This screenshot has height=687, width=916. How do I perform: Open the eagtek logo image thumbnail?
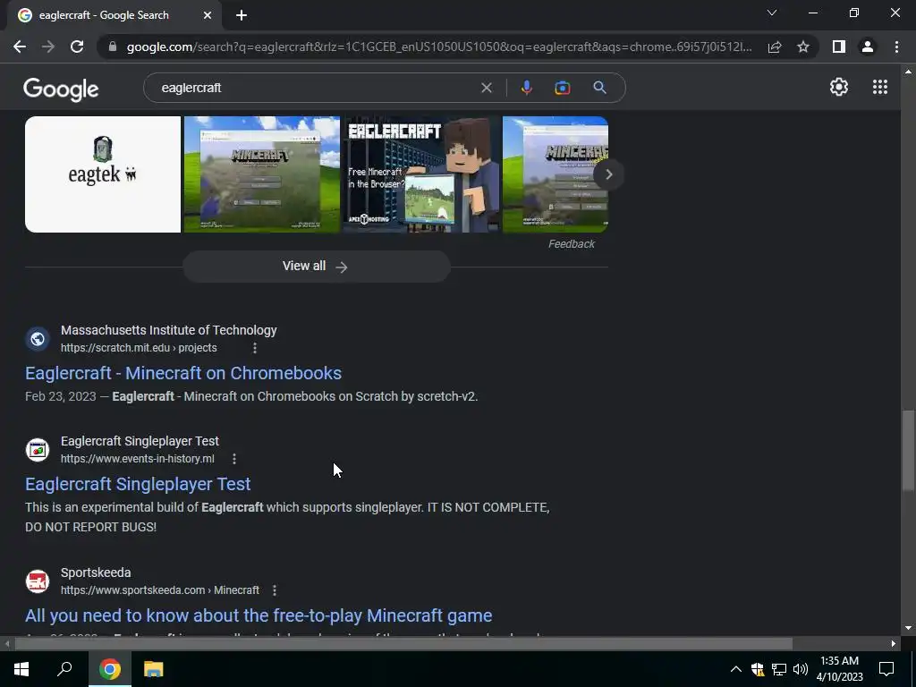[x=103, y=174]
